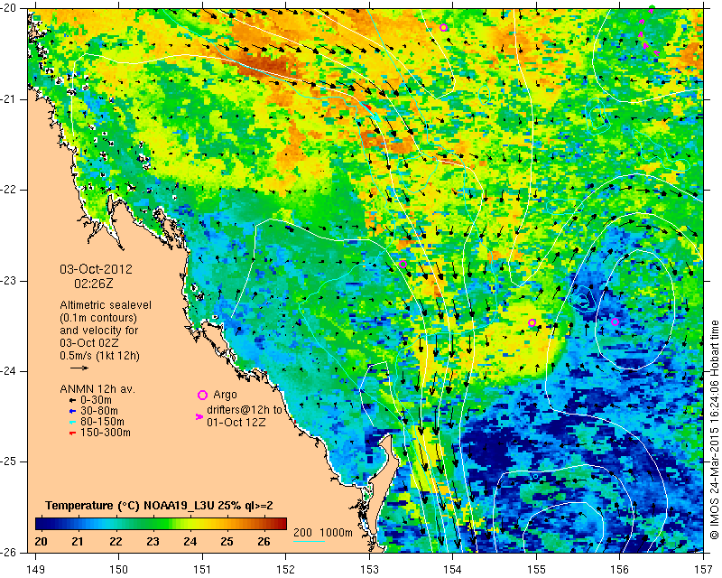Click the 'ANMN 12h av.' heading
The width and height of the screenshot is (722, 578).
coord(97,389)
